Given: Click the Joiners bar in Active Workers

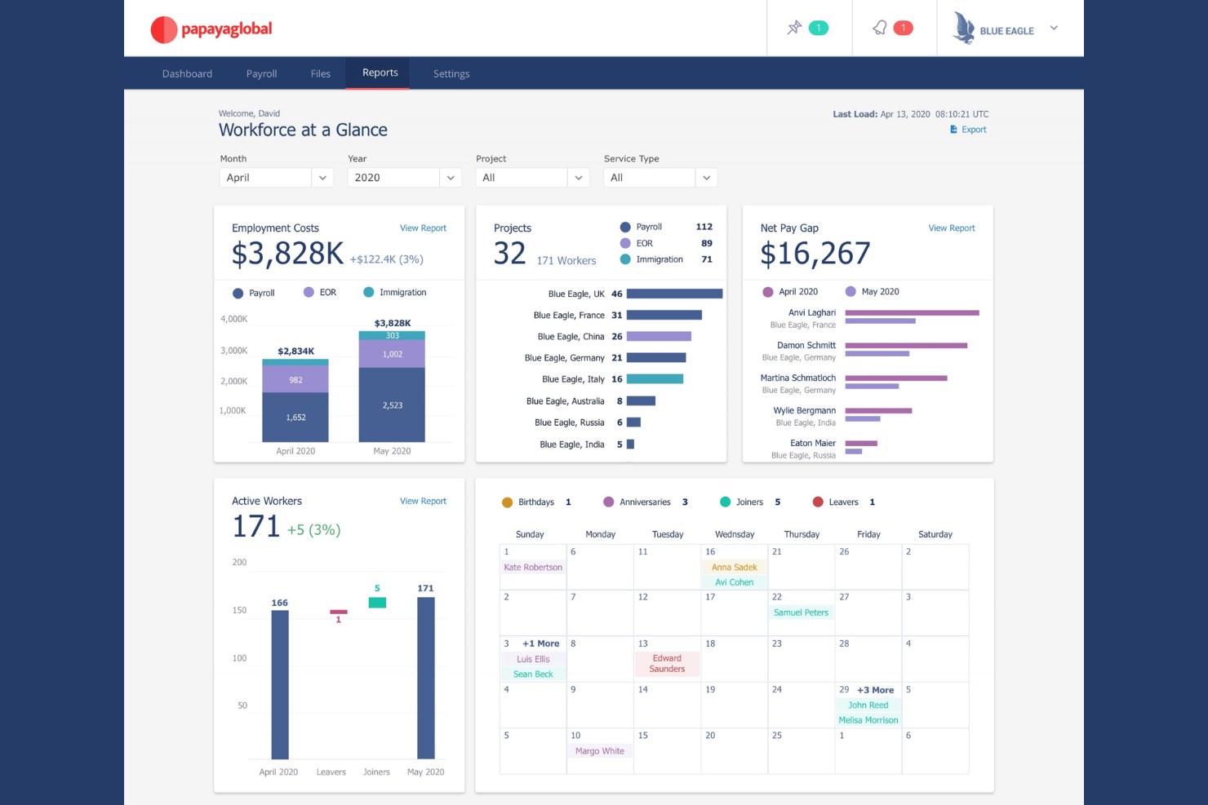Looking at the screenshot, I should click(x=377, y=603).
